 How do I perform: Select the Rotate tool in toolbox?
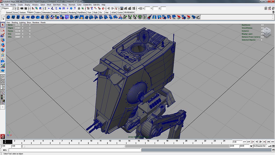[3, 45]
